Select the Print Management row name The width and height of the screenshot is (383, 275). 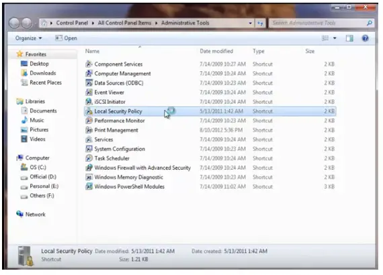[116, 130]
